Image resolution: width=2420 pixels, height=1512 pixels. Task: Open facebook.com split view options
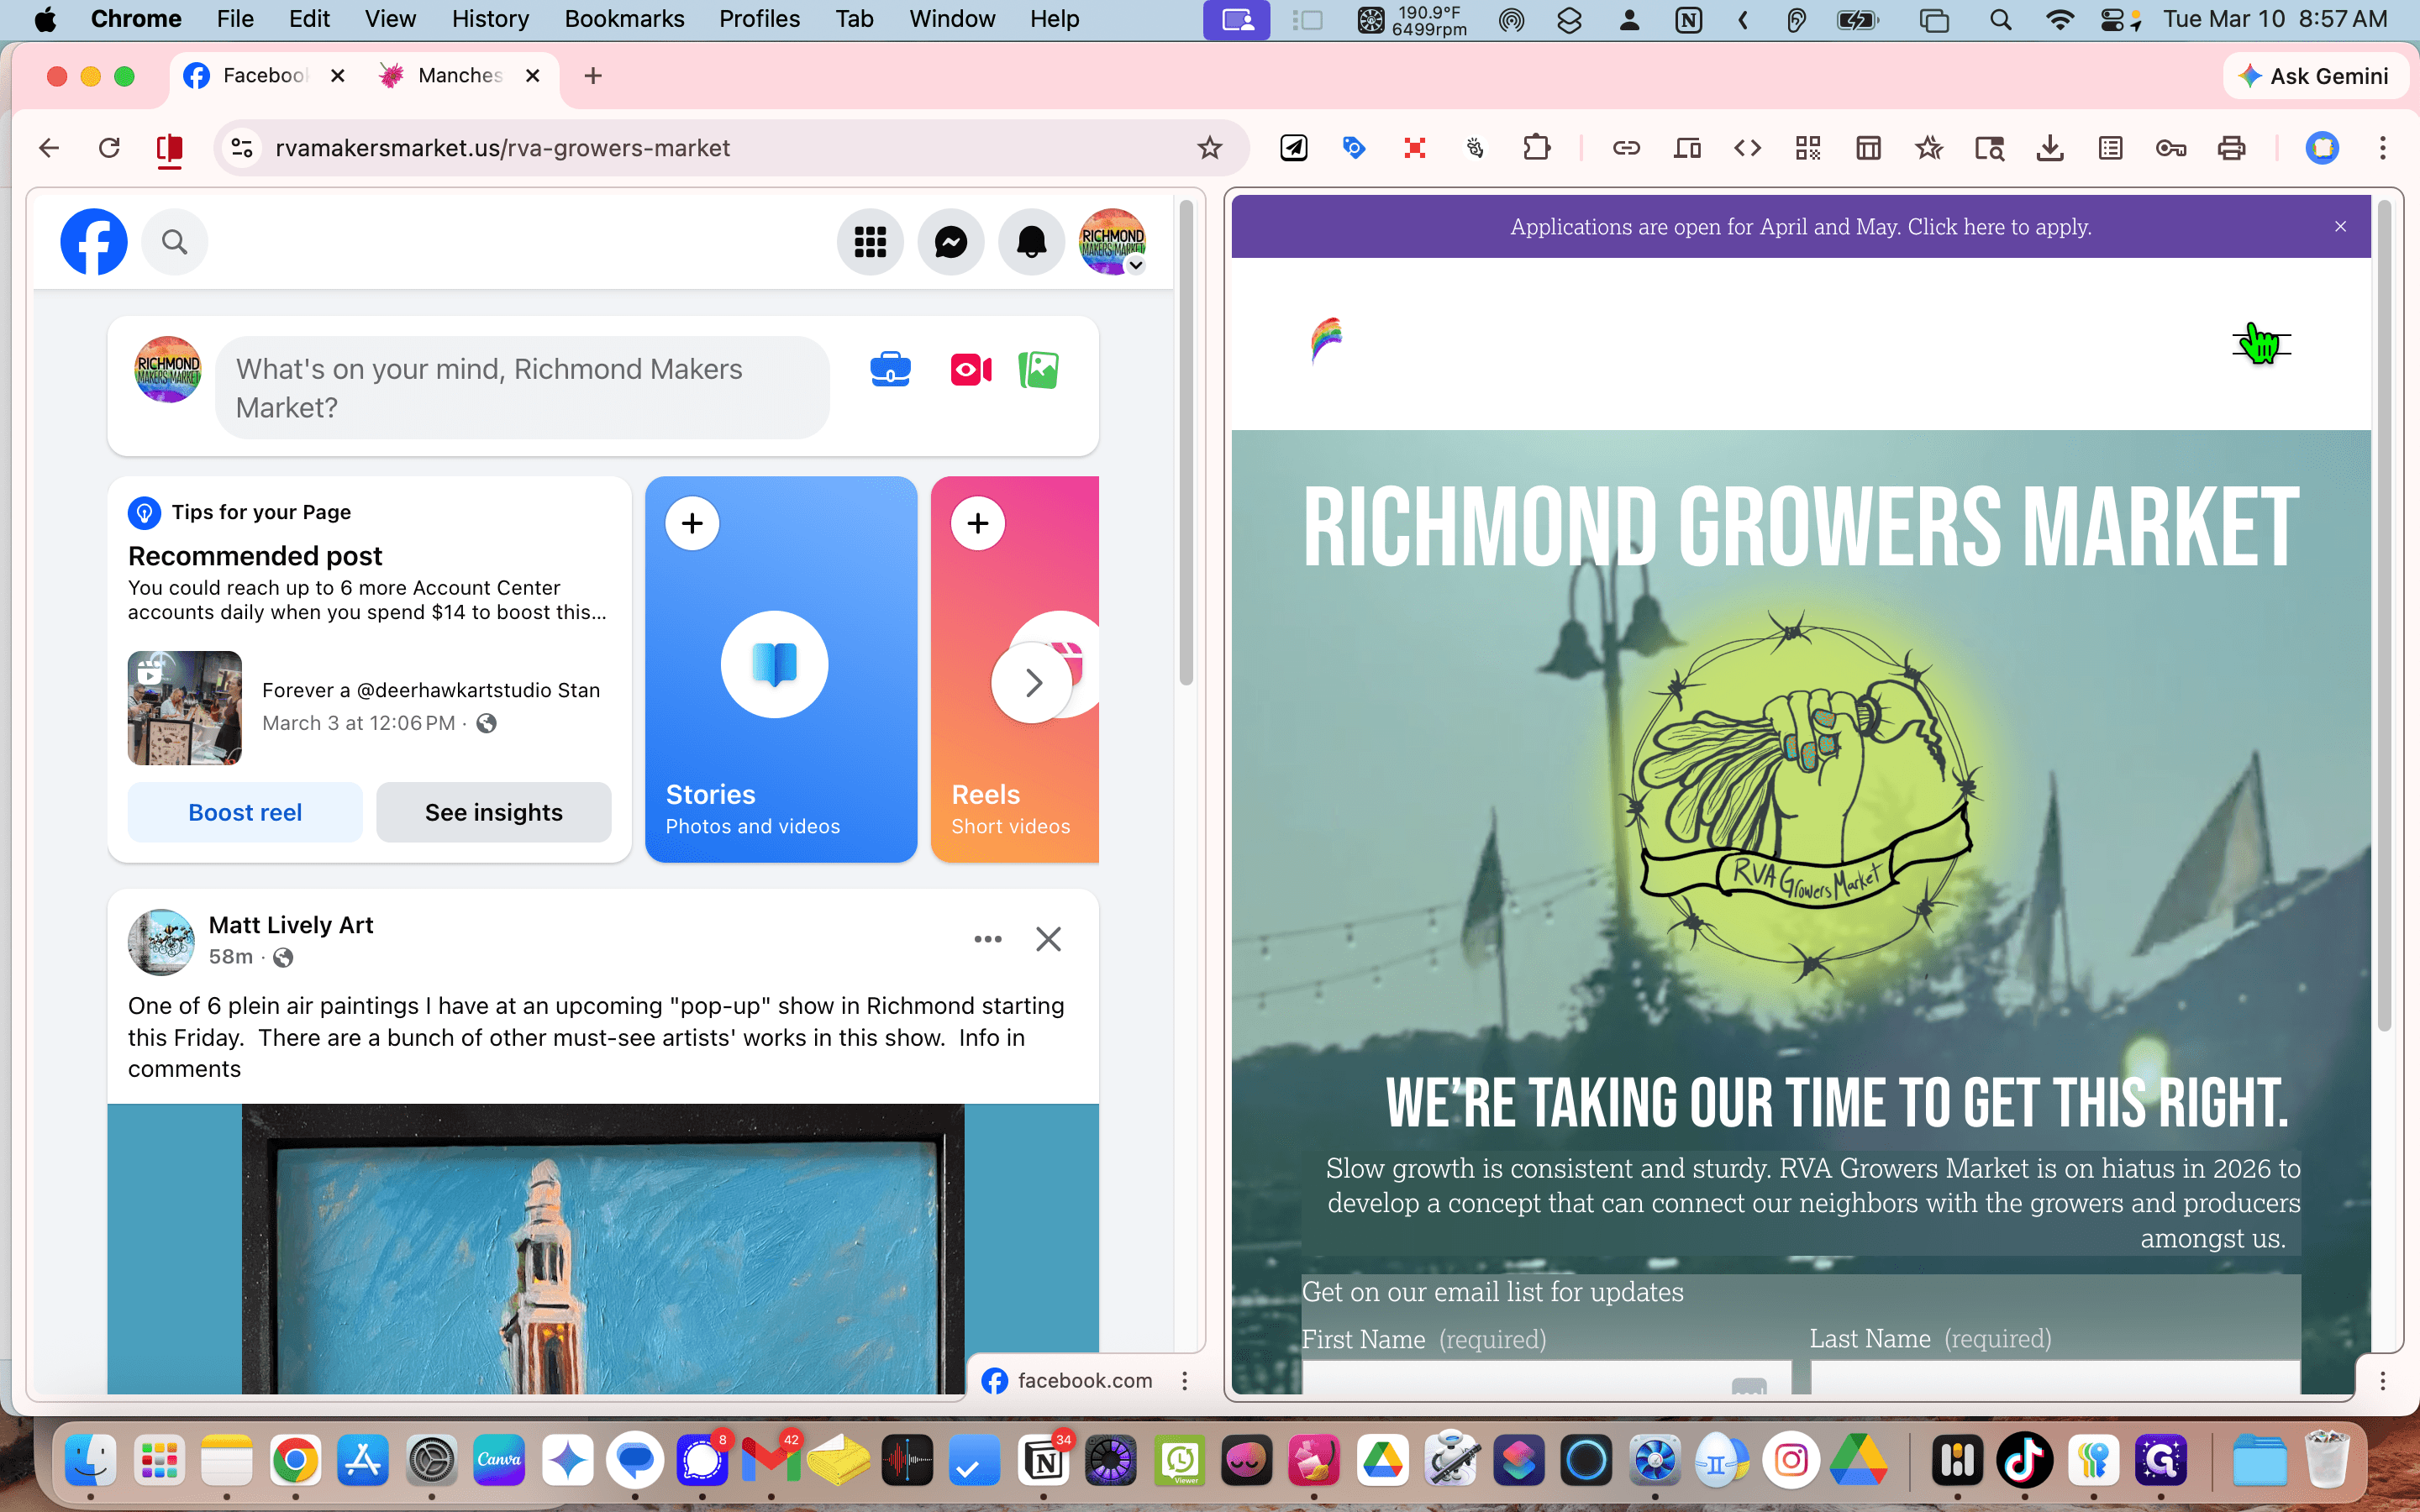[1185, 1380]
